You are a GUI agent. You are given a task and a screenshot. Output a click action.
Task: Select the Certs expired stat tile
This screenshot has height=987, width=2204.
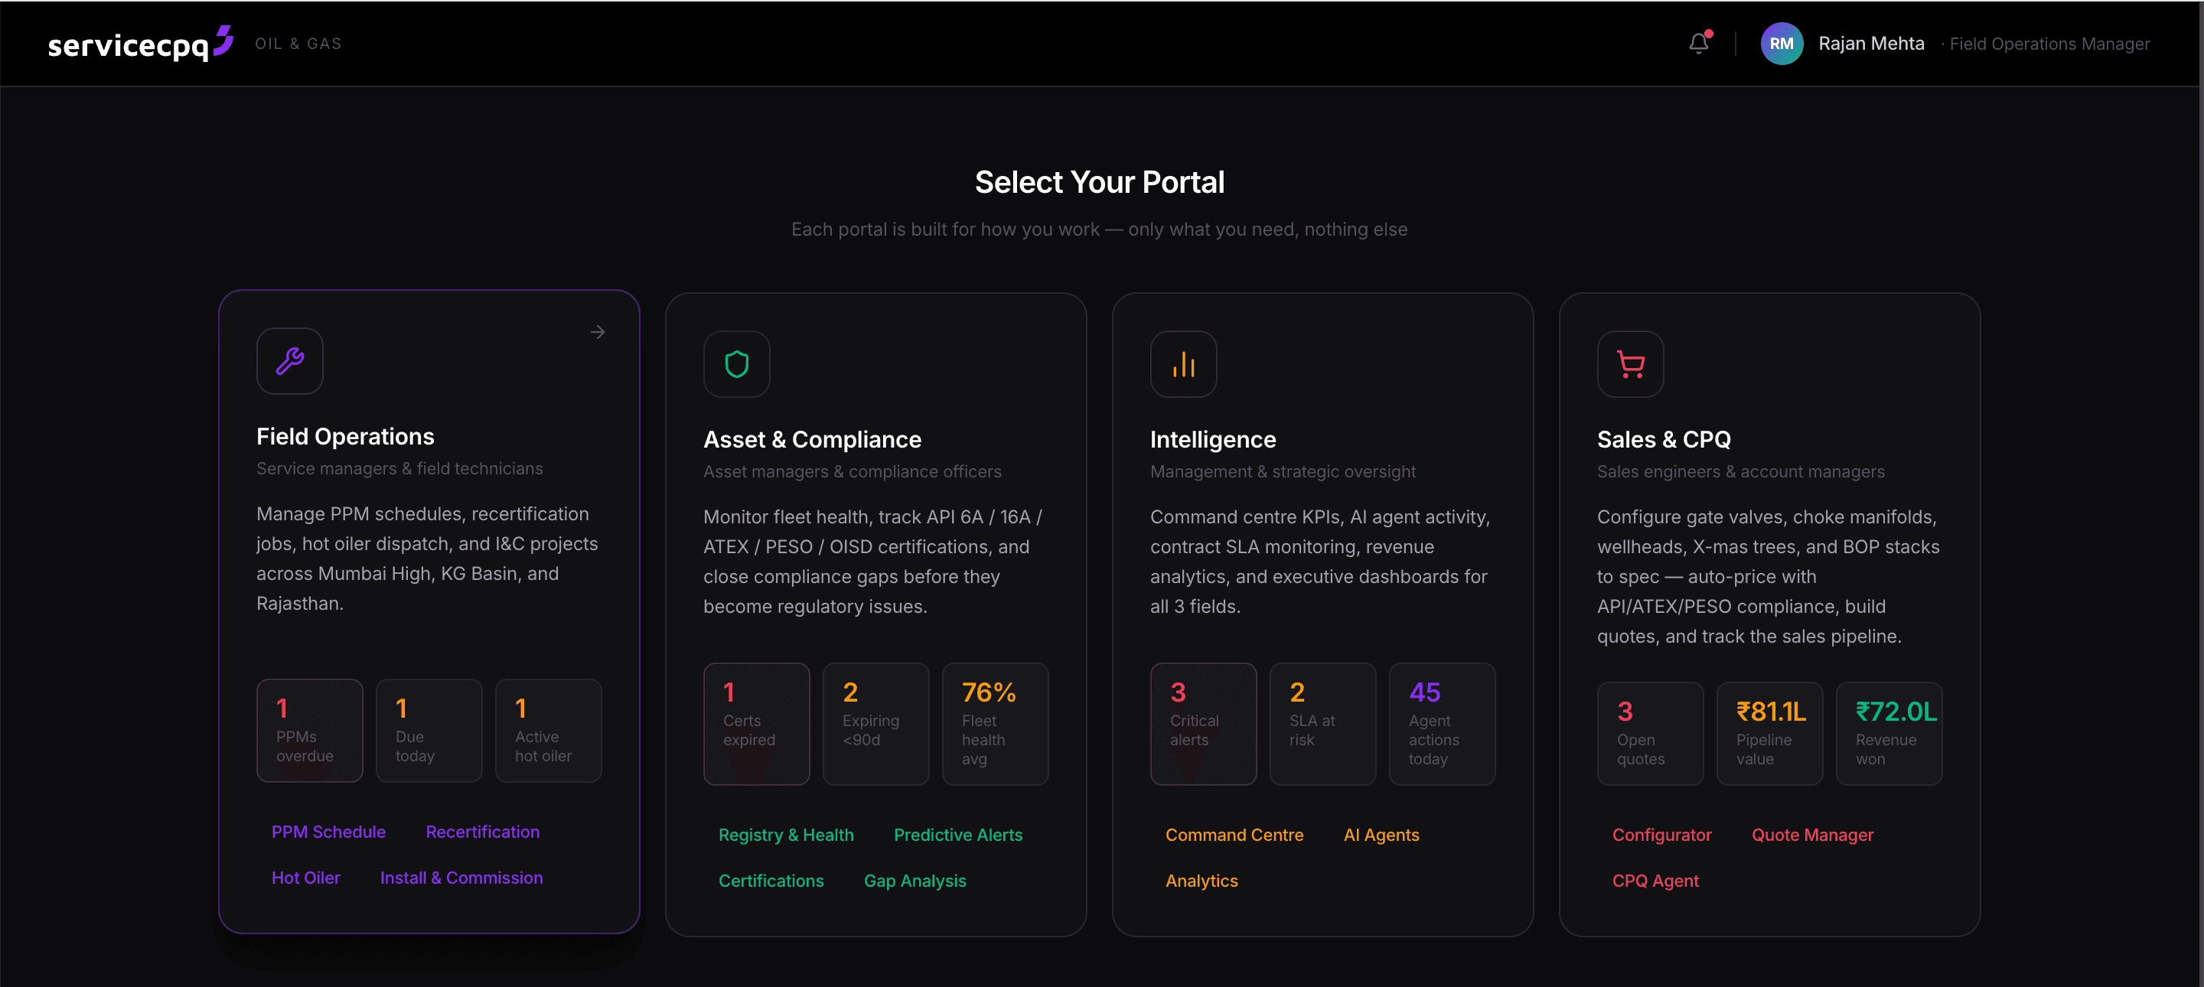(756, 724)
